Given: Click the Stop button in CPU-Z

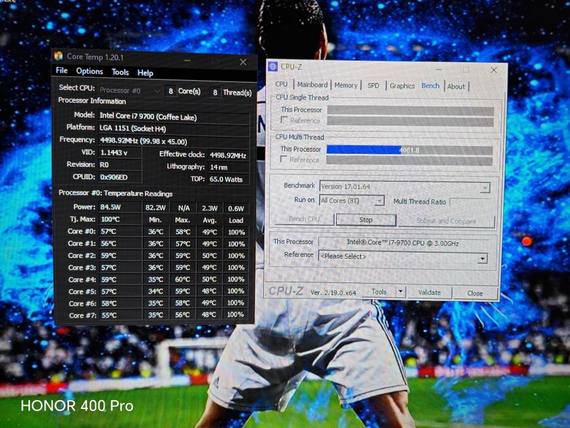Looking at the screenshot, I should pyautogui.click(x=366, y=220).
